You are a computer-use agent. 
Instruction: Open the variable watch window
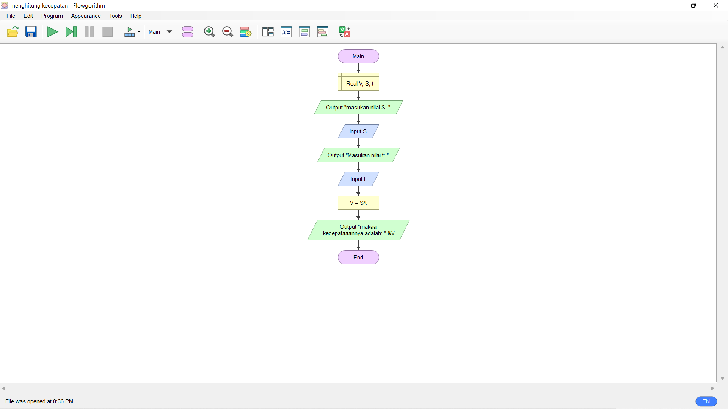click(268, 32)
